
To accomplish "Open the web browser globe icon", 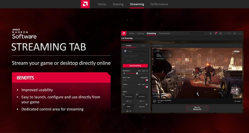I will point(211,33).
